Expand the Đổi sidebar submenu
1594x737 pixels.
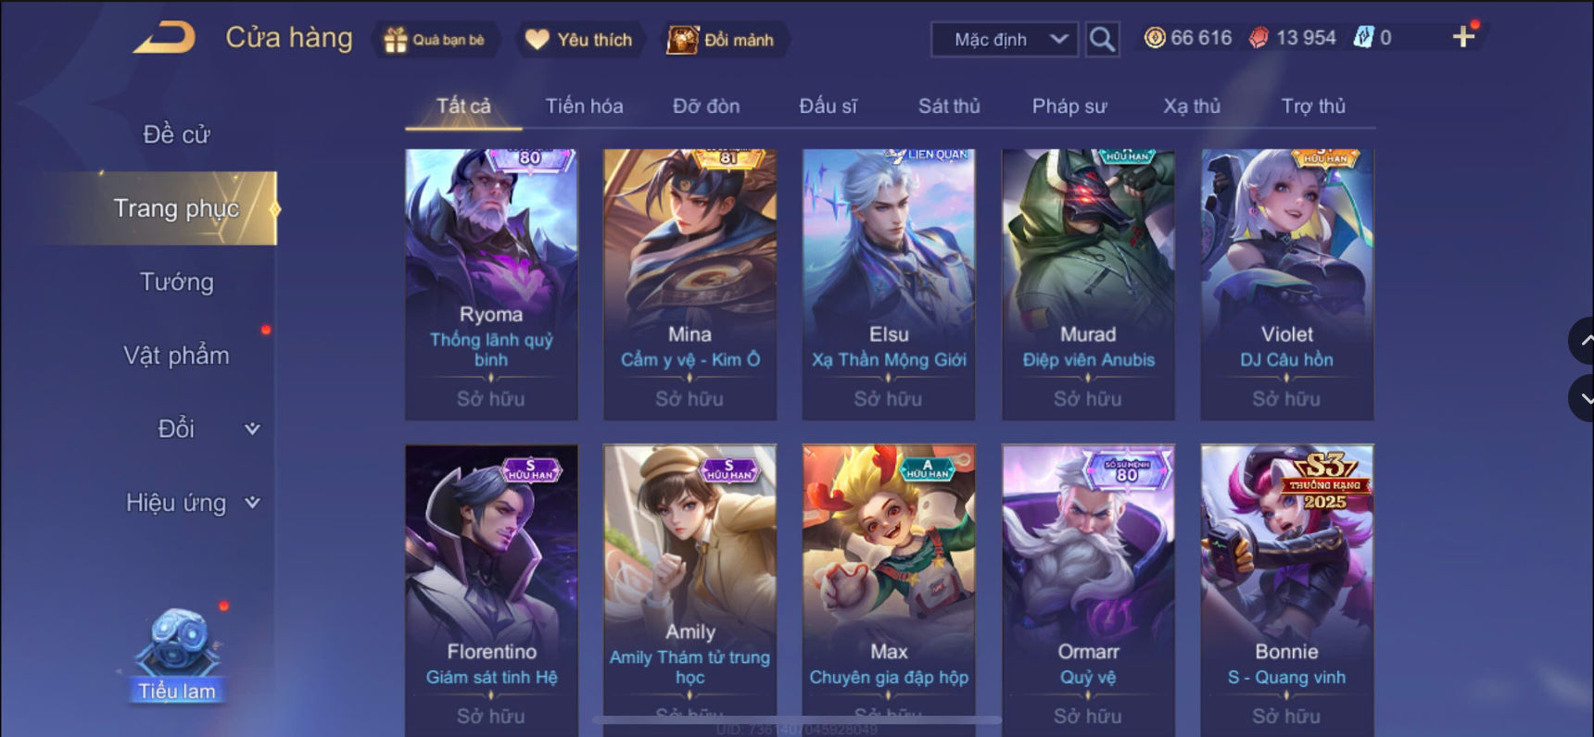(252, 429)
